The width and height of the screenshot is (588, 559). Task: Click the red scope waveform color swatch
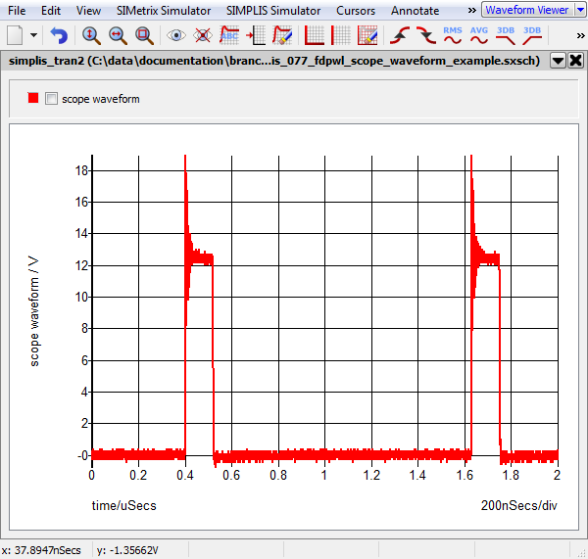(34, 98)
